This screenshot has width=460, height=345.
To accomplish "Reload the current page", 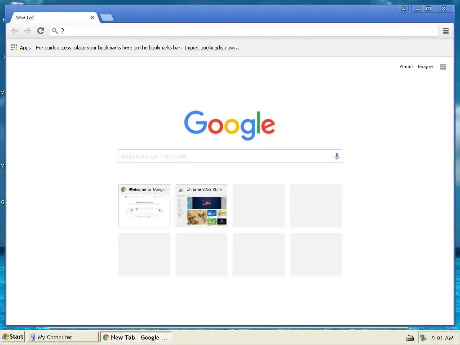I will point(40,31).
